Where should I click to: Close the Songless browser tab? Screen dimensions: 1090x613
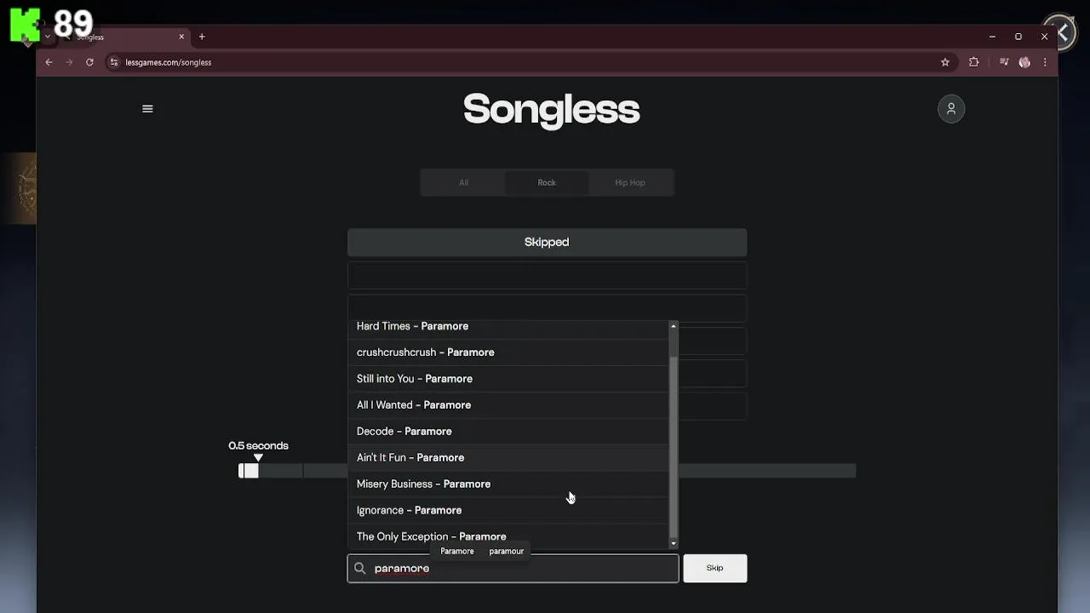181,37
